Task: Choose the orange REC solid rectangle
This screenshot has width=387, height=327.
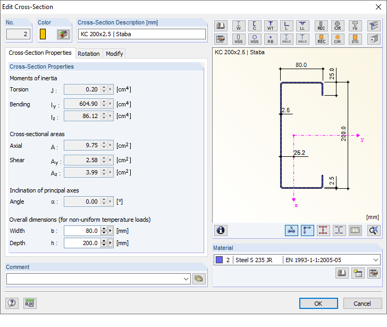Action: 321,39
